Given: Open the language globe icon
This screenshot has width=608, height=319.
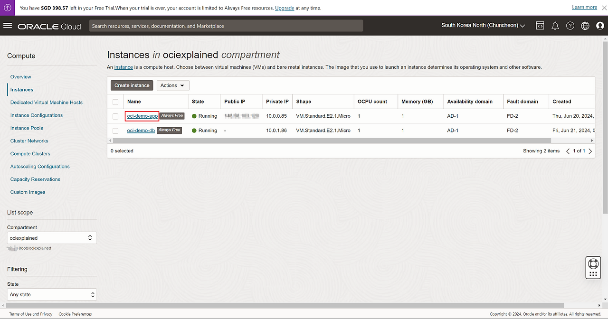Looking at the screenshot, I should click(x=585, y=26).
